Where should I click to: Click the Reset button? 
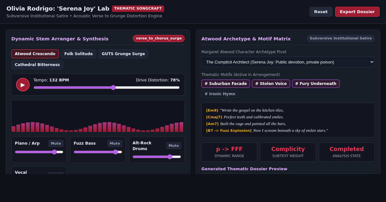321,12
